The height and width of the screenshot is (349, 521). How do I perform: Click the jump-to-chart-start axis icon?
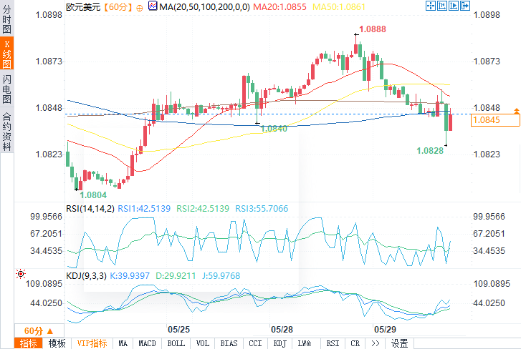(442, 6)
